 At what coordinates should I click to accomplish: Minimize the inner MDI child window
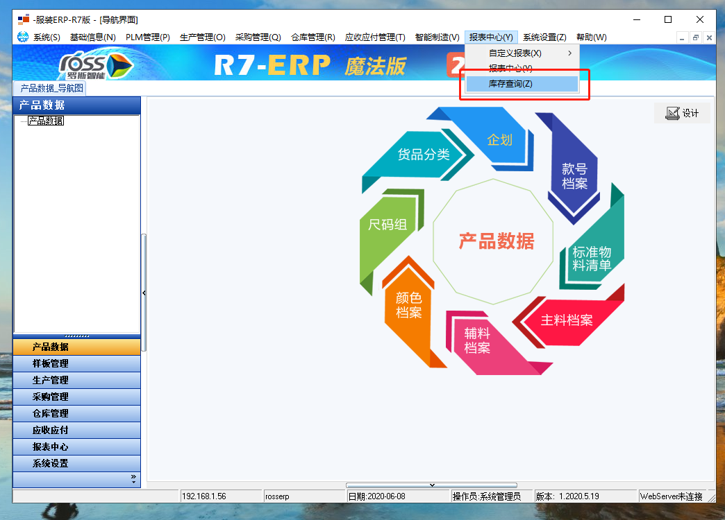pos(682,38)
